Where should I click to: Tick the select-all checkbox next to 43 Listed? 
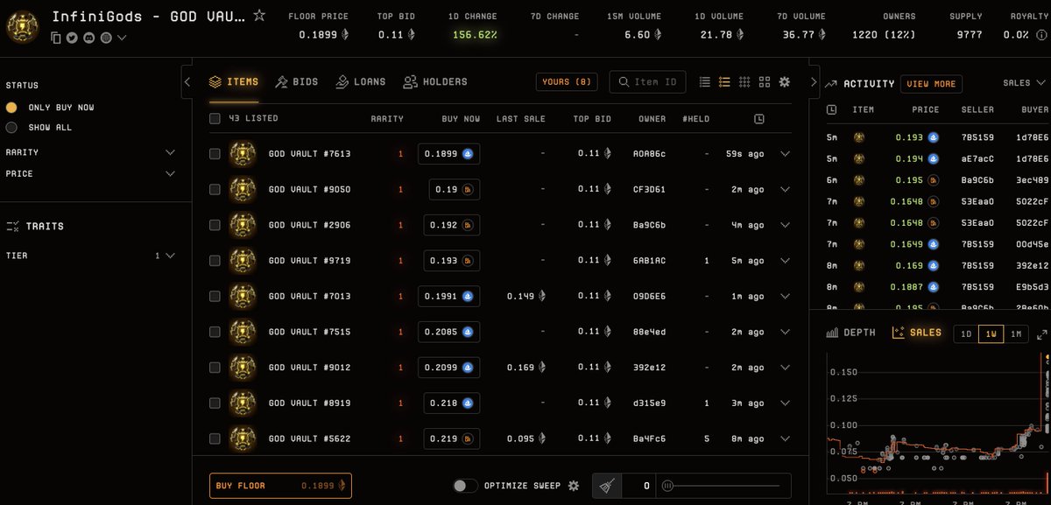click(x=215, y=119)
